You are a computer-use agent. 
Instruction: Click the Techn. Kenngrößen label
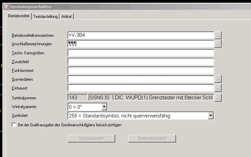[28, 53]
